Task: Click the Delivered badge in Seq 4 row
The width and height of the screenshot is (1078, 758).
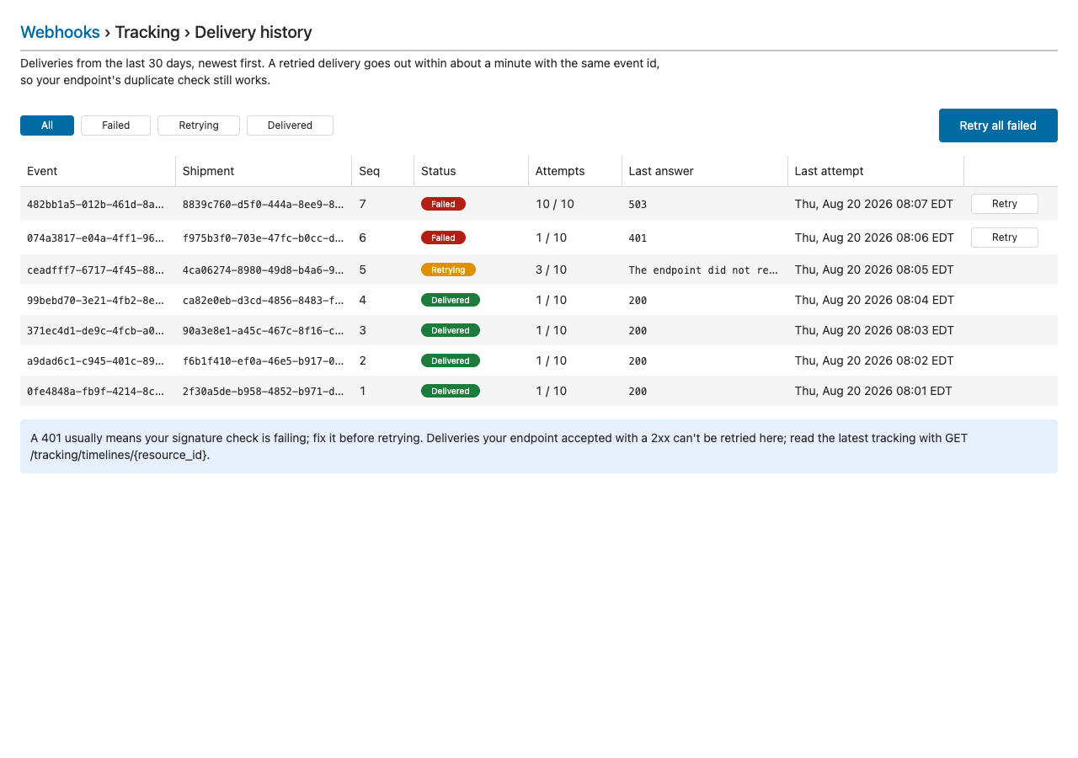Action: [451, 300]
